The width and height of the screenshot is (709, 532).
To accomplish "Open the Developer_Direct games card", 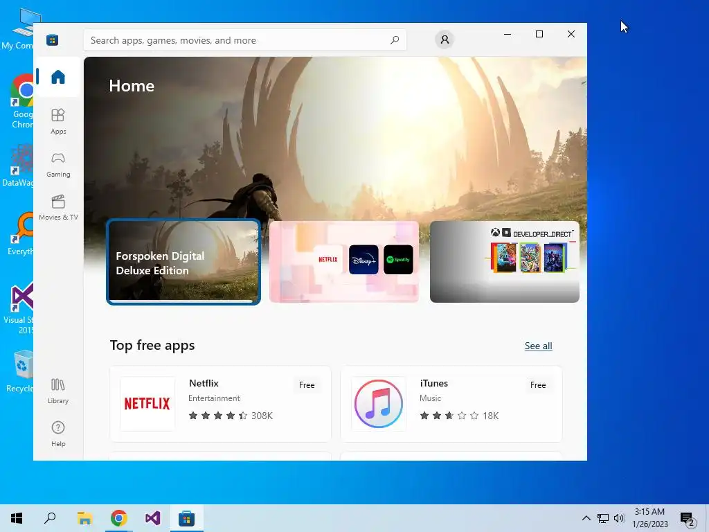I will tap(505, 261).
